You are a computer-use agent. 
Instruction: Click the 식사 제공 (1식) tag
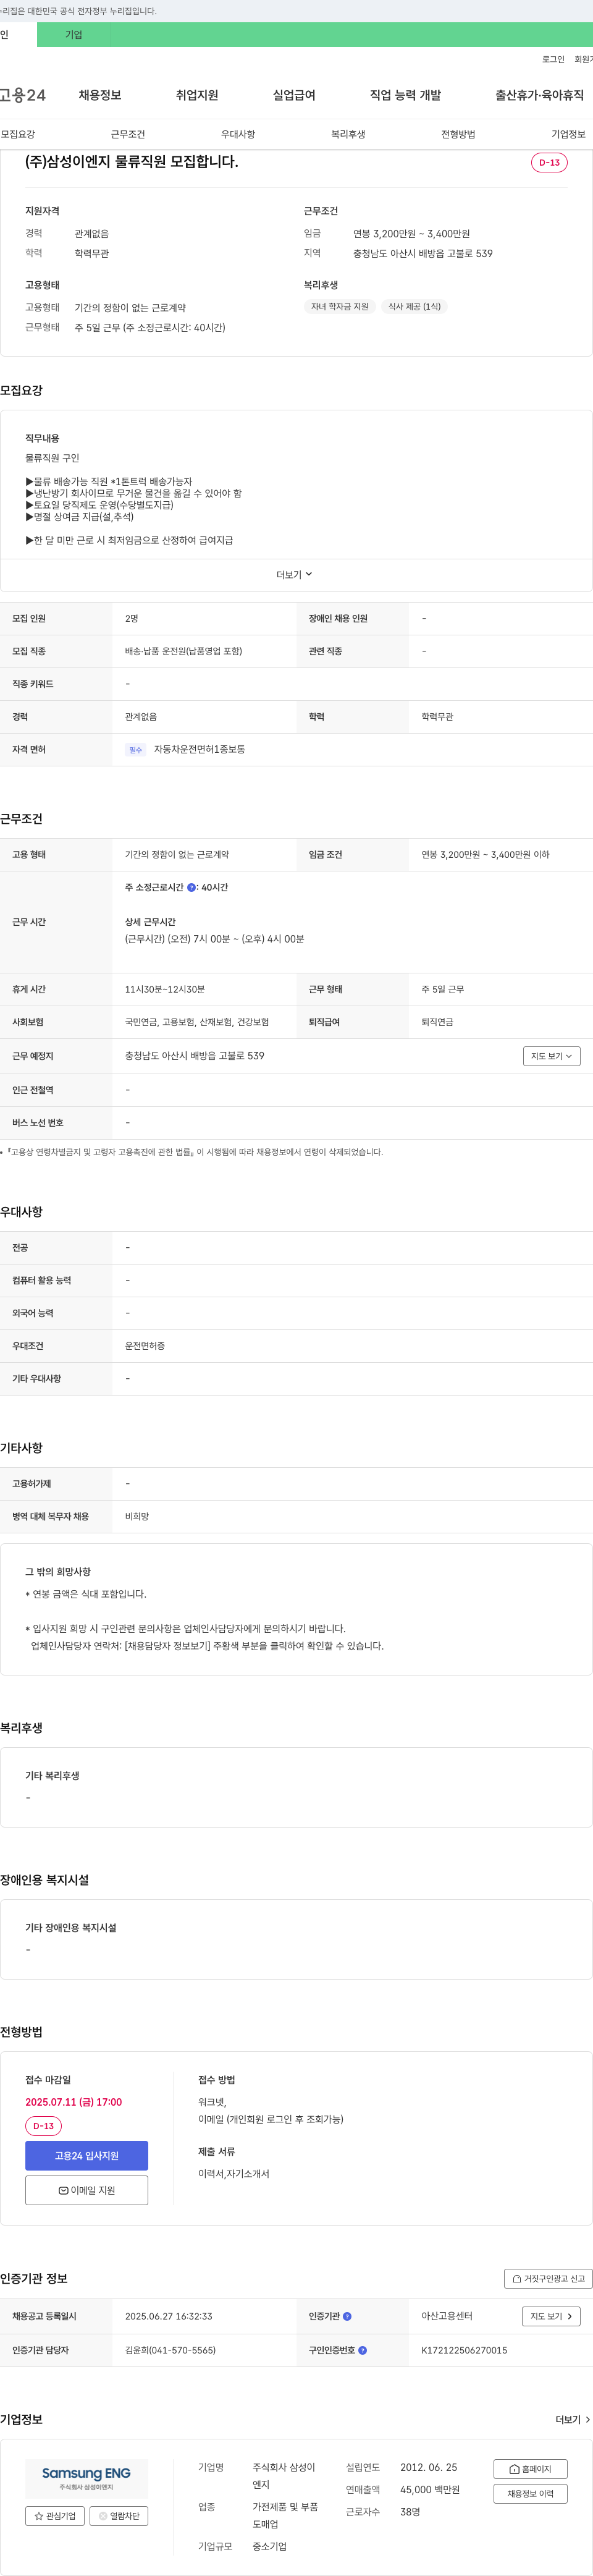click(414, 306)
